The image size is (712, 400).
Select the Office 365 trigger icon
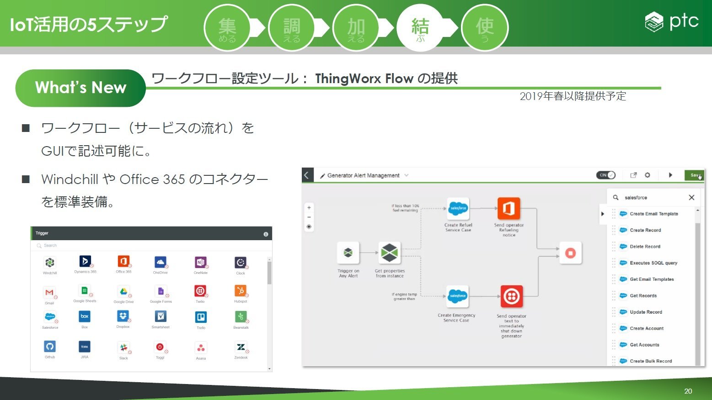point(123,261)
